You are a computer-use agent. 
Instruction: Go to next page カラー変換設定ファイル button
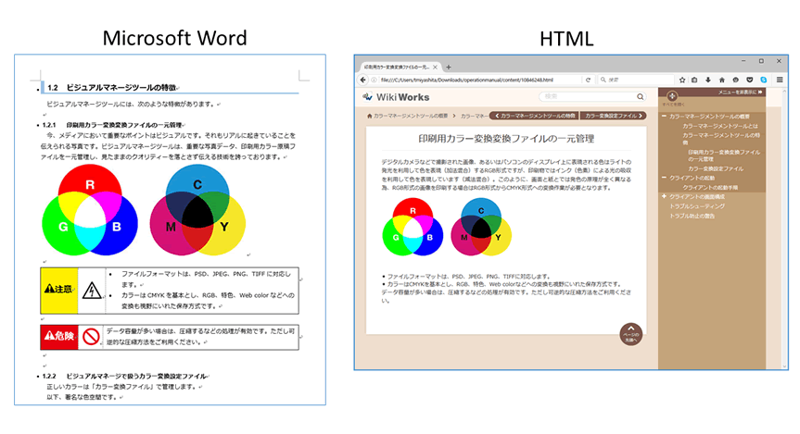click(x=614, y=117)
